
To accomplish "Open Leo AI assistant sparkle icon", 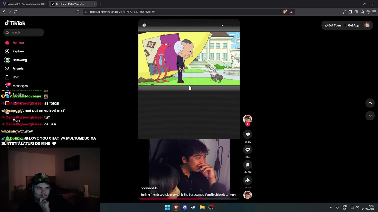I will pyautogui.click(x=362, y=12).
